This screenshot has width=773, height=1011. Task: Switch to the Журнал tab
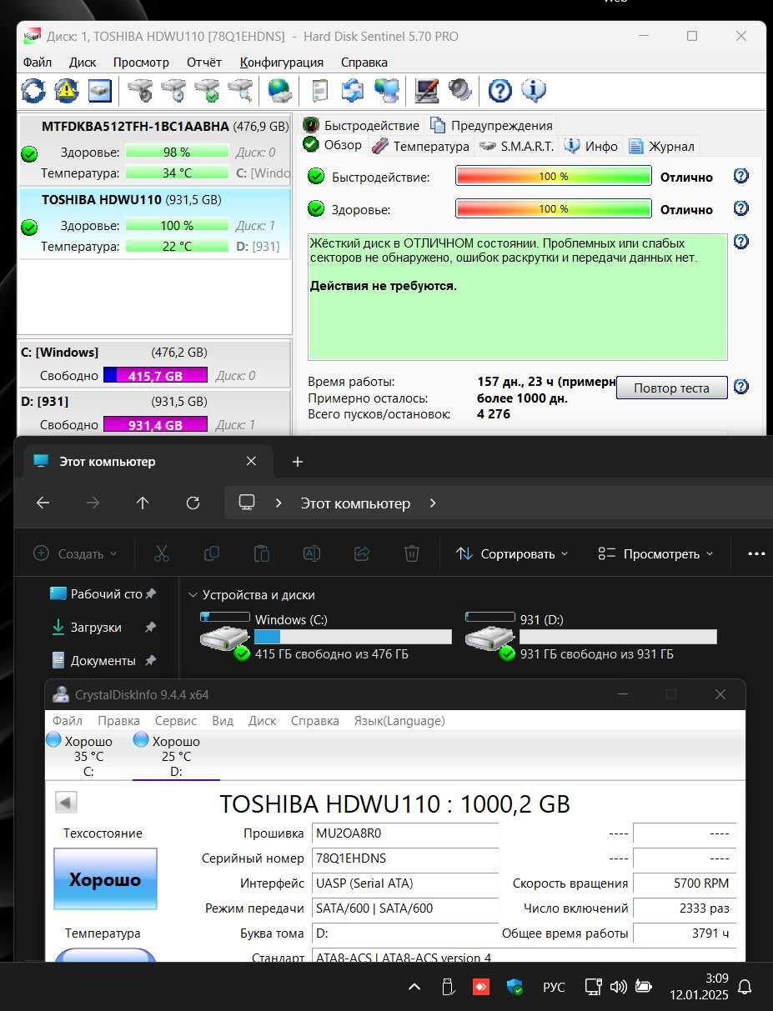click(x=661, y=146)
